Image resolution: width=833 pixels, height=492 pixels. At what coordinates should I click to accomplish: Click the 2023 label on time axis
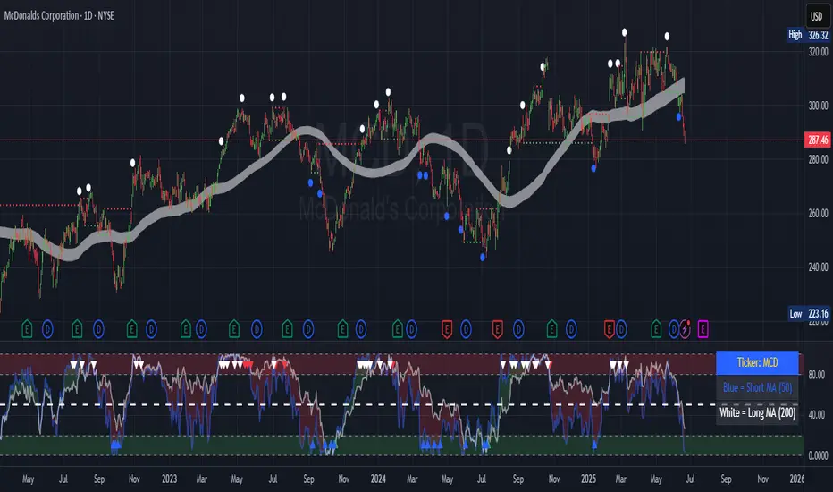click(169, 479)
